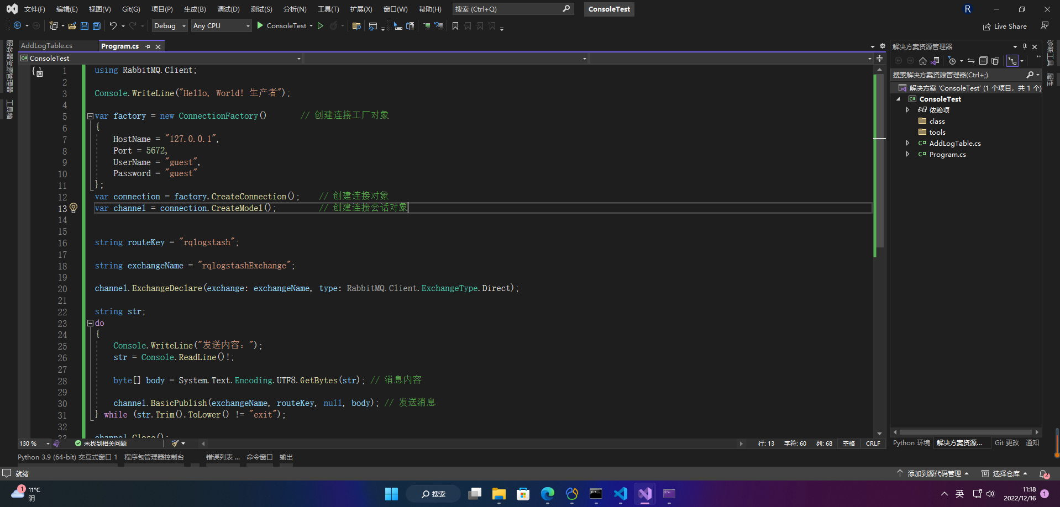This screenshot has height=507, width=1060.
Task: Click 选择仓库 in status bar
Action: [1005, 474]
